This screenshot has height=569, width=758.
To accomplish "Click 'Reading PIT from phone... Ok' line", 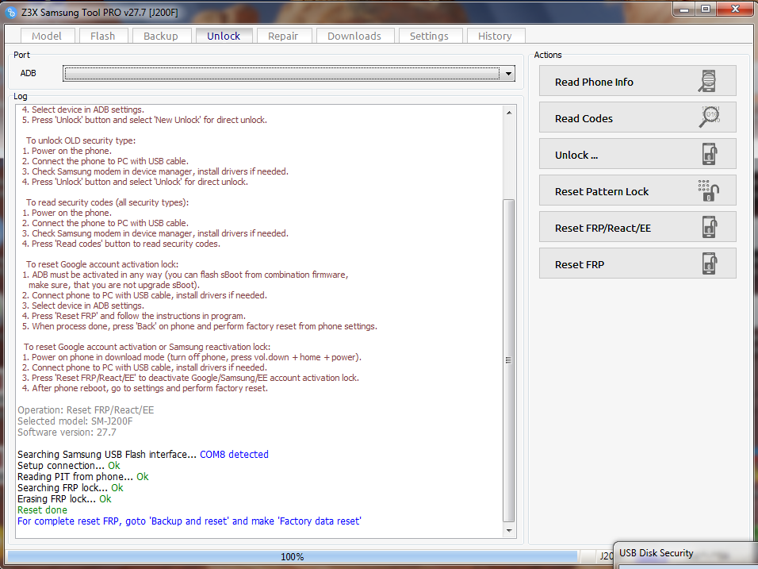I will pyautogui.click(x=83, y=477).
